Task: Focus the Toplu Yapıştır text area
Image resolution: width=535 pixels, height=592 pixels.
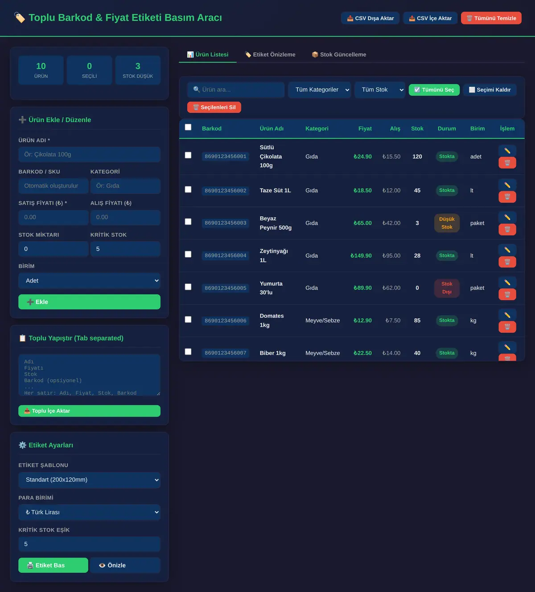Action: pos(89,375)
